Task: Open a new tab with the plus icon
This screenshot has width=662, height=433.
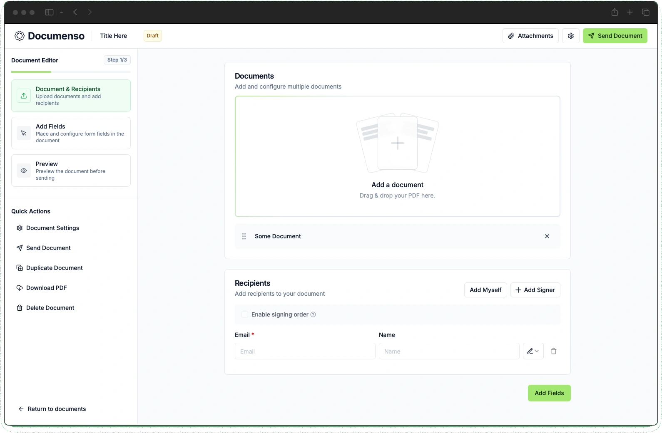Action: coord(630,12)
